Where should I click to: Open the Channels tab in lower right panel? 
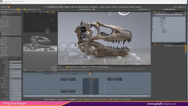pos(160,44)
